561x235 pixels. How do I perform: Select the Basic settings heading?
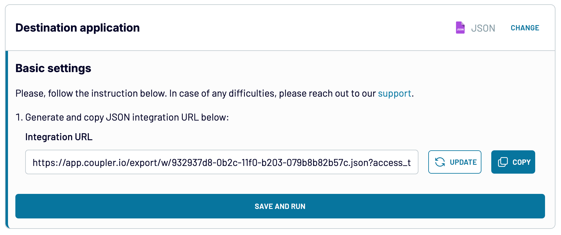(x=53, y=68)
